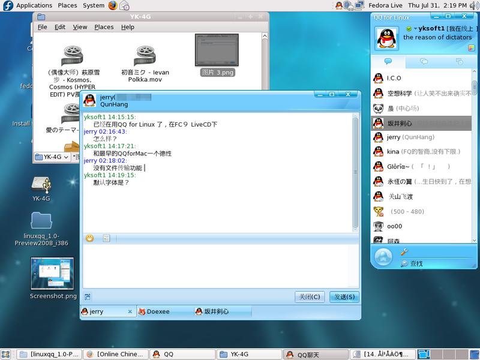The width and height of the screenshot is (480, 360).
Task: Select Kosmos, Cosmos video file icon
Action: tap(72, 56)
